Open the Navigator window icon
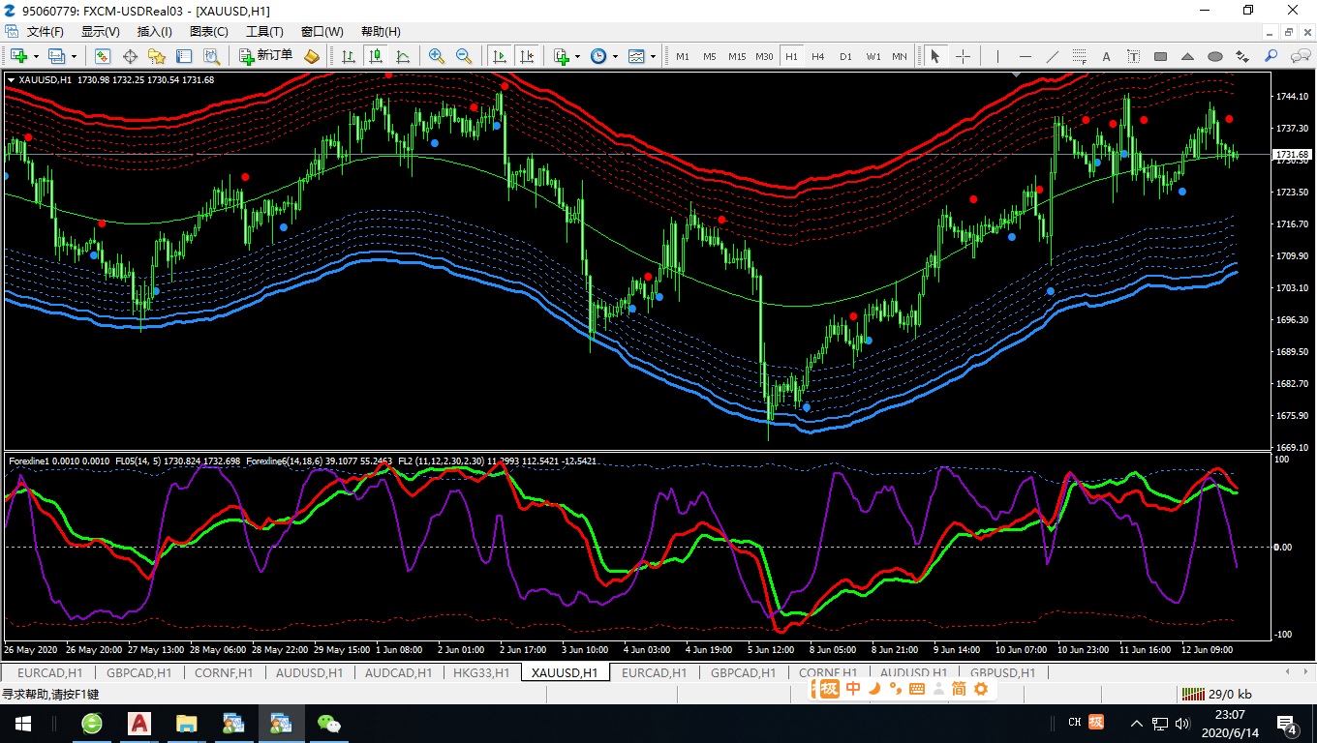 pyautogui.click(x=157, y=56)
